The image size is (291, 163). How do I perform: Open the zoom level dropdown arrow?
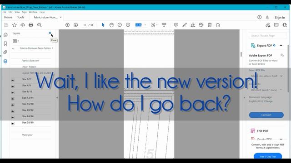[145, 25]
